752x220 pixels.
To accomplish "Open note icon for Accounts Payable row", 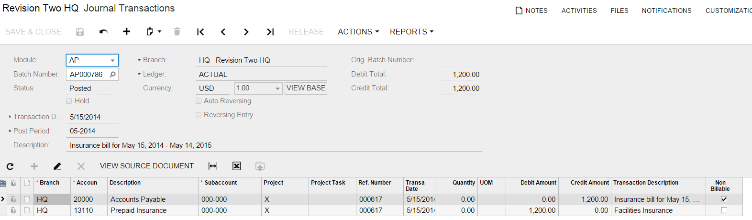I will (x=27, y=199).
